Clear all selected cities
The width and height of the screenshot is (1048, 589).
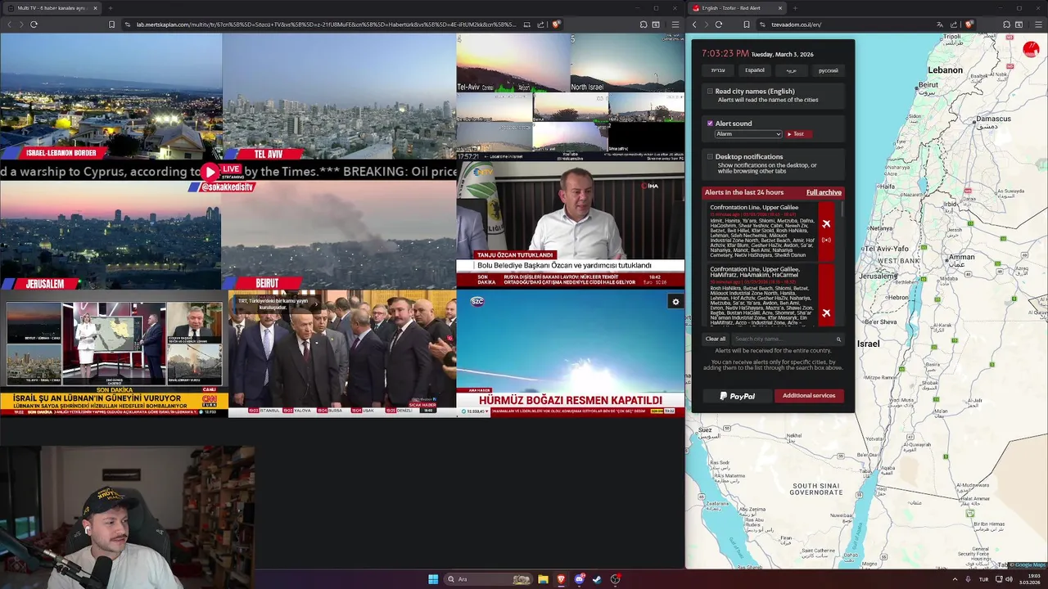(x=716, y=339)
